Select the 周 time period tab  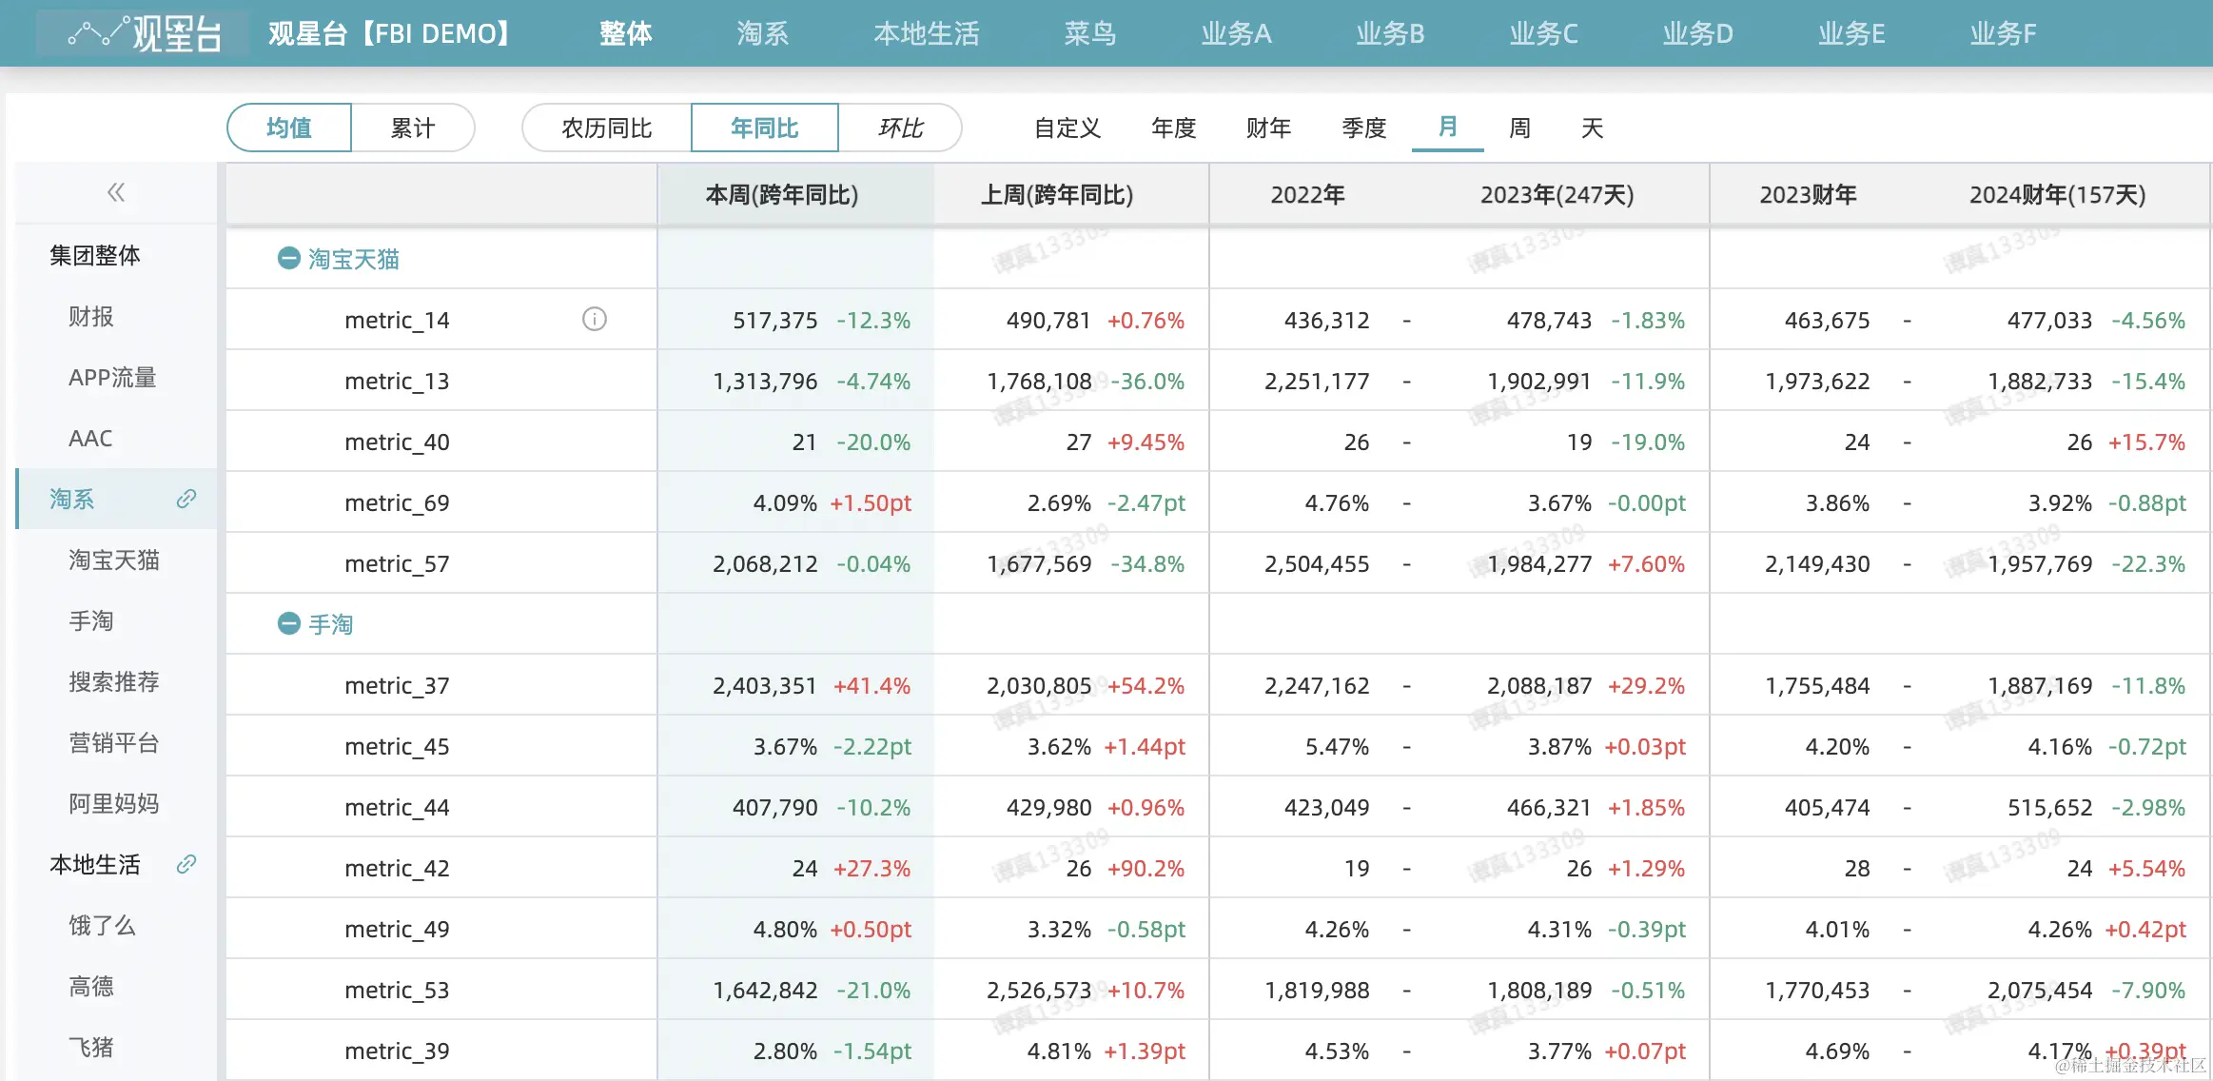[x=1519, y=128]
